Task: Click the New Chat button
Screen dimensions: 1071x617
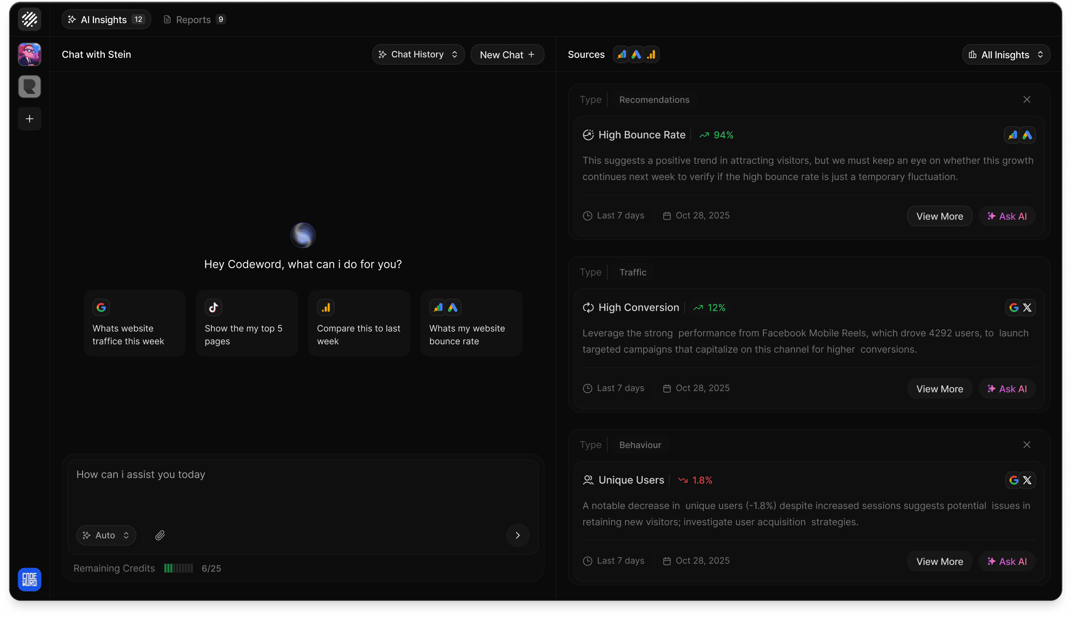Action: (507, 54)
